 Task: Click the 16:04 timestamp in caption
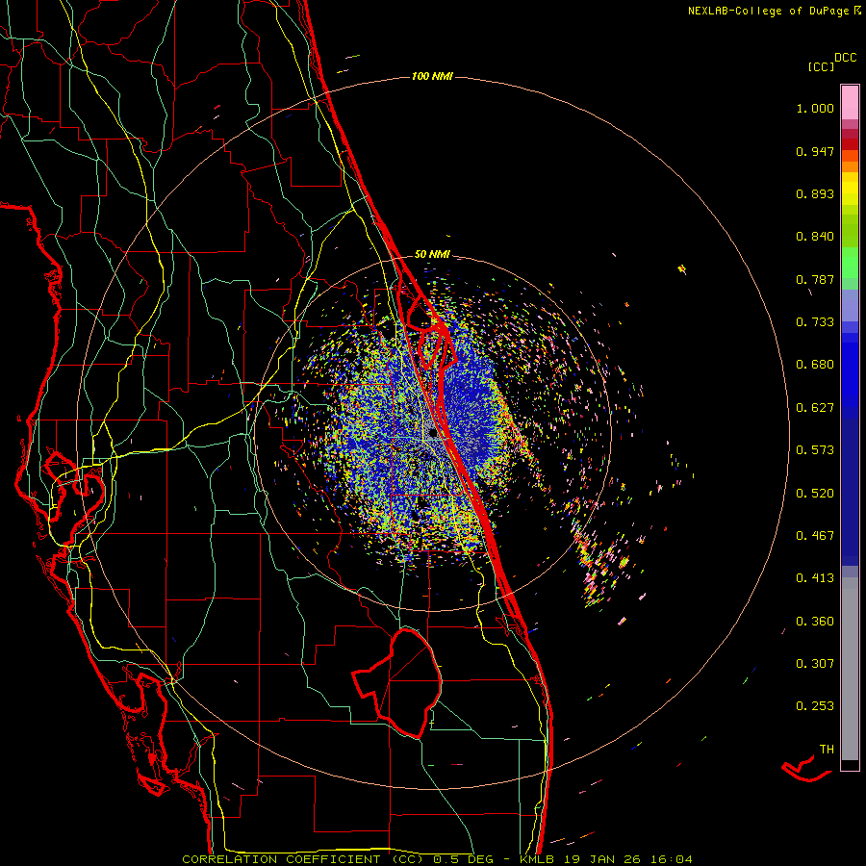[671, 859]
